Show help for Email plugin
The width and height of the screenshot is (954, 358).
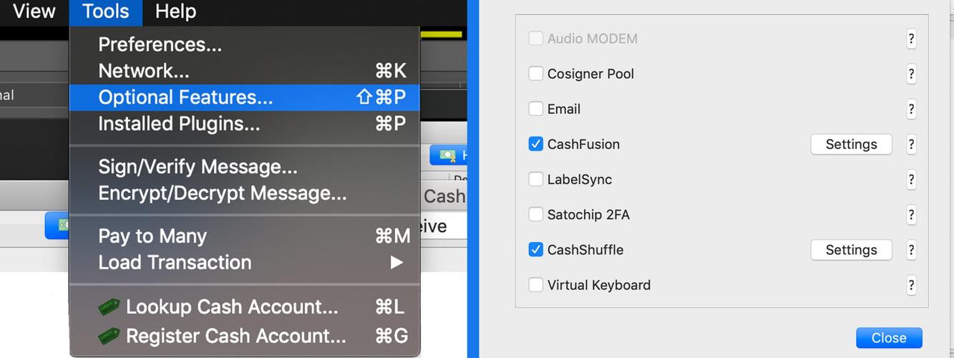click(911, 109)
